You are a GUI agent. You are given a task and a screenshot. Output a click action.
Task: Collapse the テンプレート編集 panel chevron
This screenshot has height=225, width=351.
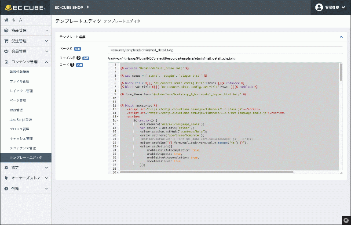341,37
